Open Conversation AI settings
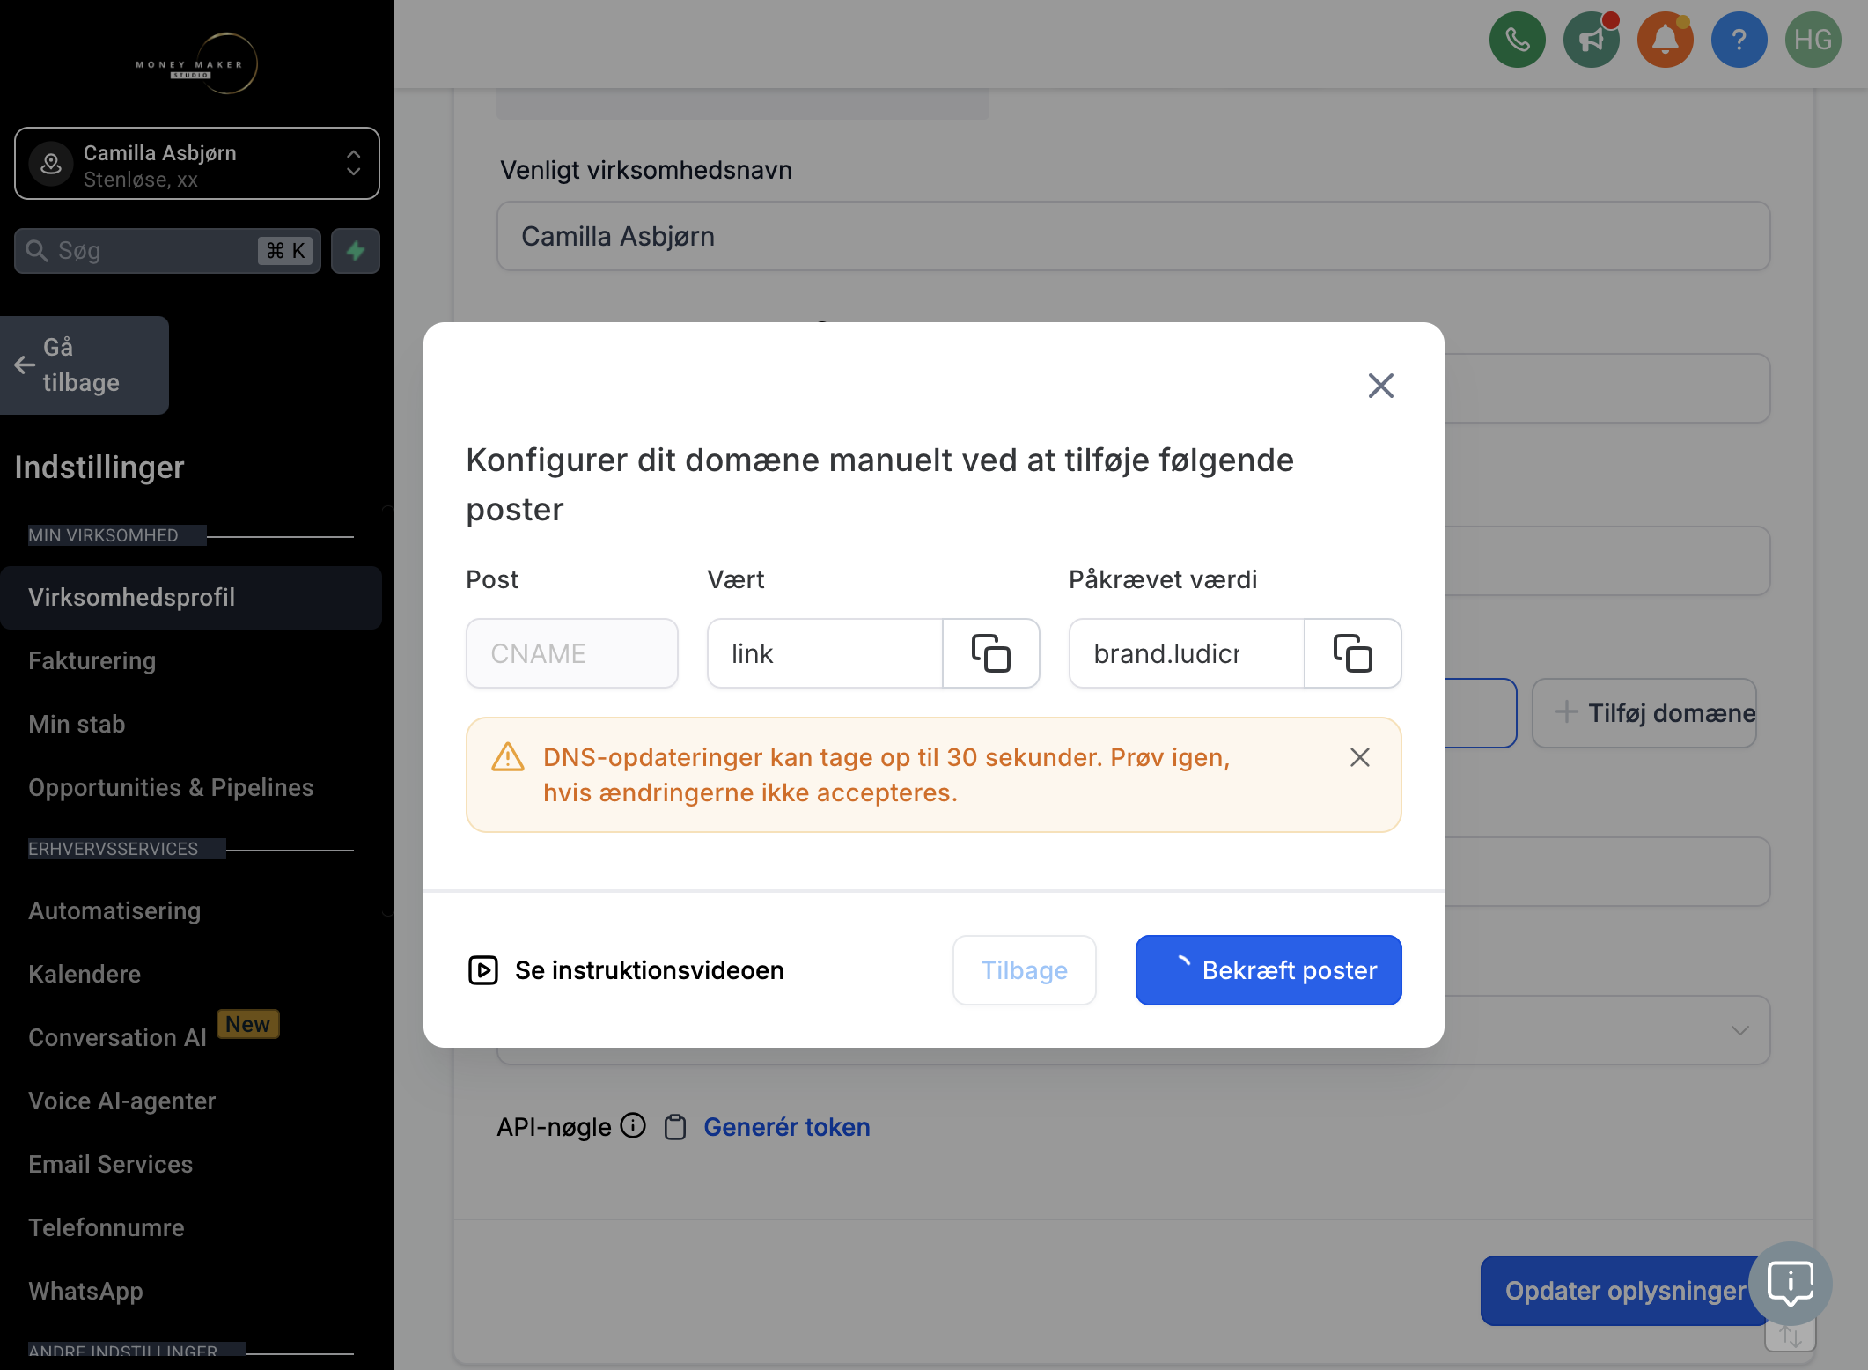The image size is (1868, 1370). (117, 1038)
